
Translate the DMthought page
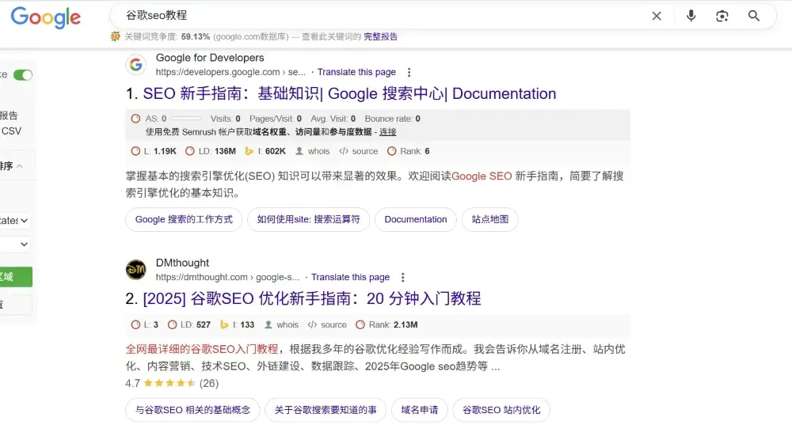(x=351, y=277)
